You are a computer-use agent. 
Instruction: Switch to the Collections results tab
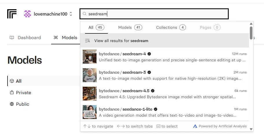(x=171, y=27)
